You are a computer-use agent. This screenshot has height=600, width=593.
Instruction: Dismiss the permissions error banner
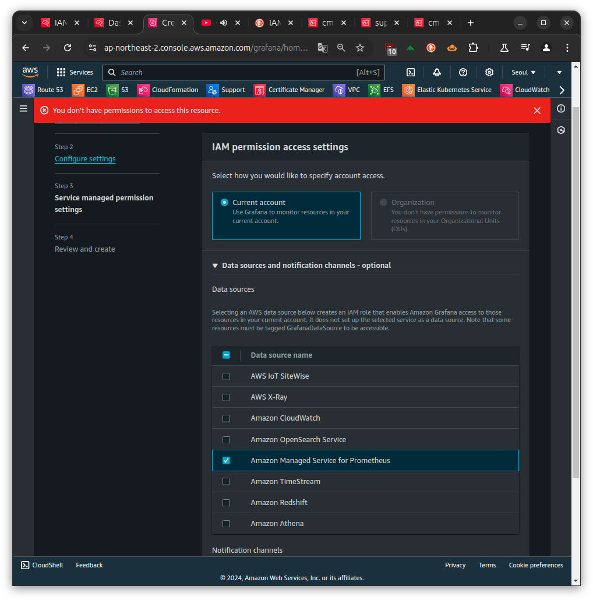pyautogui.click(x=536, y=111)
